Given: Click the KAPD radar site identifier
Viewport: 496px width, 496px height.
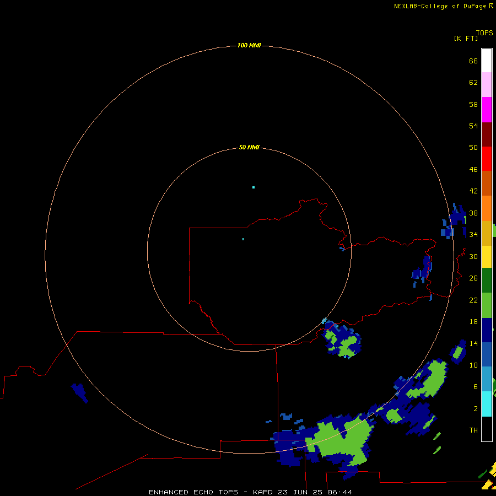Looking at the screenshot, I should tap(262, 492).
